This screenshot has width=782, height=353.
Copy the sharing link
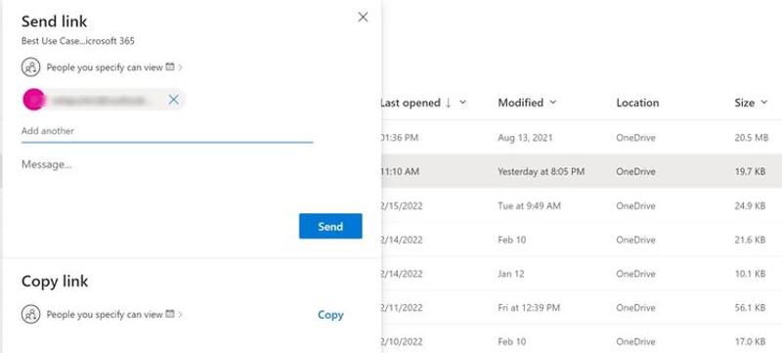[330, 315]
